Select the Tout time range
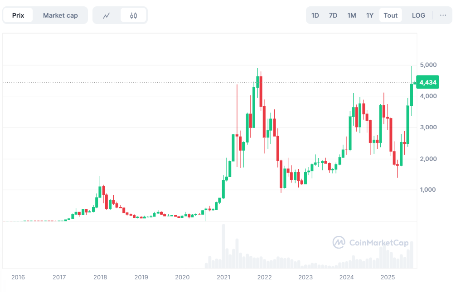This screenshot has width=456, height=292. pos(390,15)
